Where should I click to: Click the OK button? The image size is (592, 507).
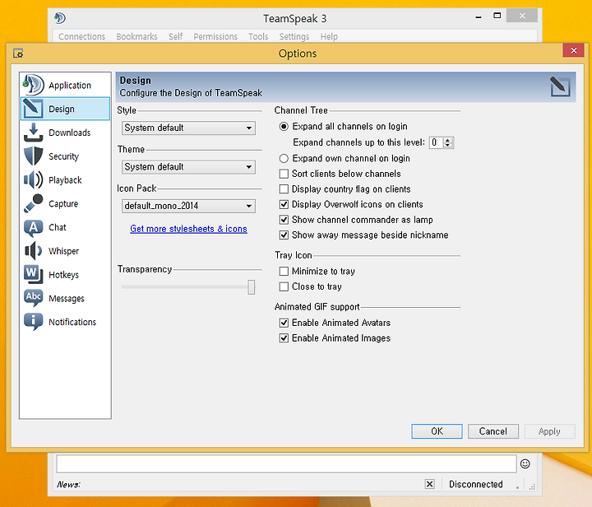(x=437, y=431)
